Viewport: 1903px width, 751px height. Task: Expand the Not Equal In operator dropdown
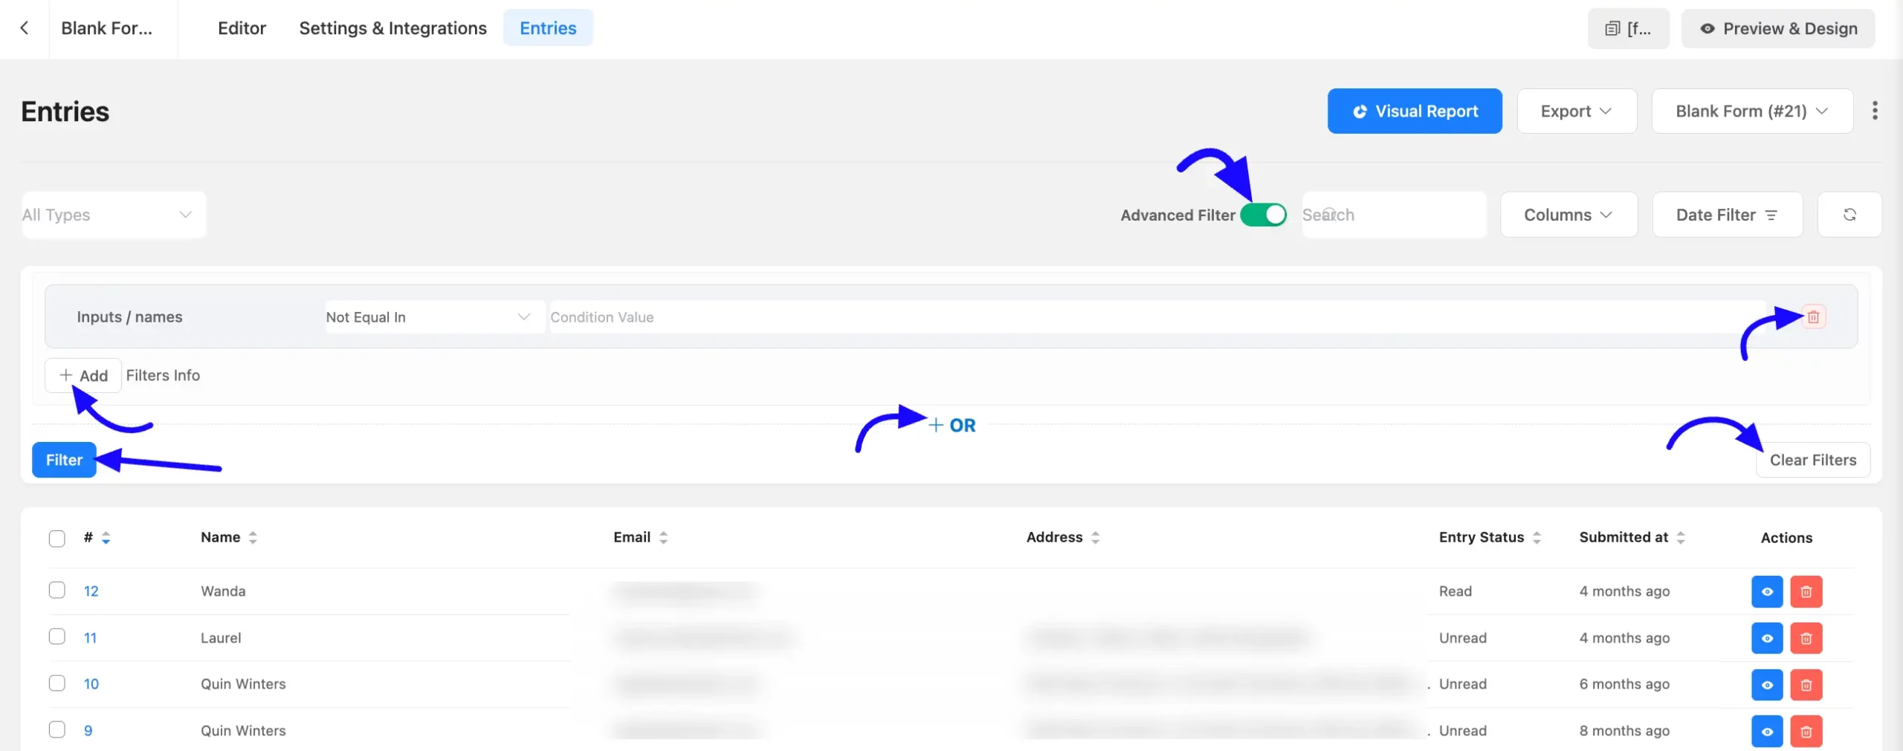435,317
